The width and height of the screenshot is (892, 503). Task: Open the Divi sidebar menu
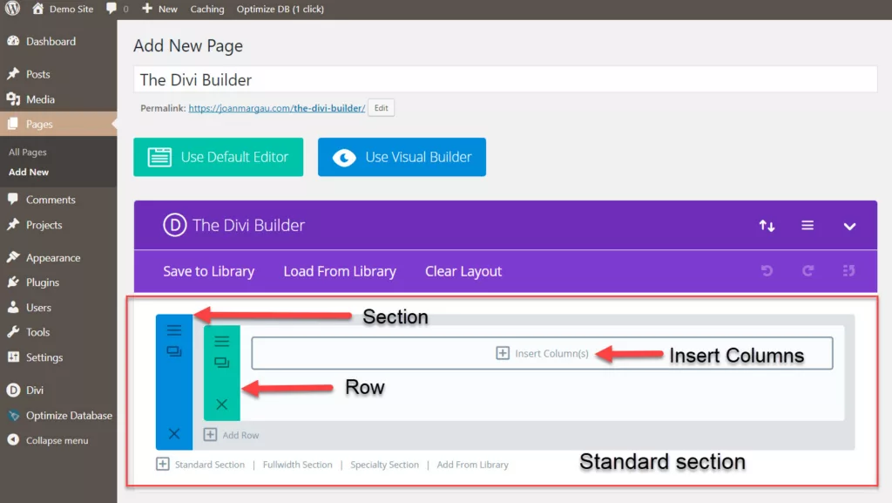(x=34, y=391)
